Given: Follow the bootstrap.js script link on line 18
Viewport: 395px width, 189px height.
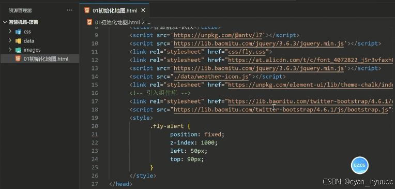Looking at the screenshot, I should (281, 110).
